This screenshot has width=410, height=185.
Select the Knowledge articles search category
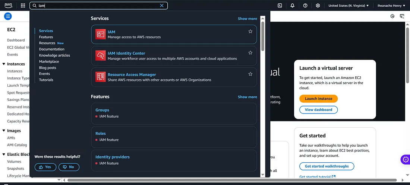click(x=54, y=55)
